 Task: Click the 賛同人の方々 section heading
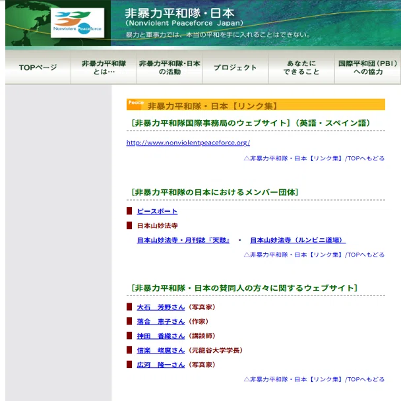[244, 288]
